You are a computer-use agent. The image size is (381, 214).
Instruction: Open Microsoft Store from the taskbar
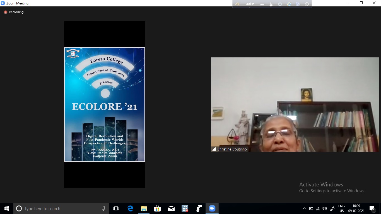click(x=157, y=208)
